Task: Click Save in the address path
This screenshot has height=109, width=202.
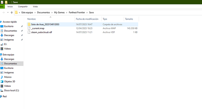Action: click(91, 13)
